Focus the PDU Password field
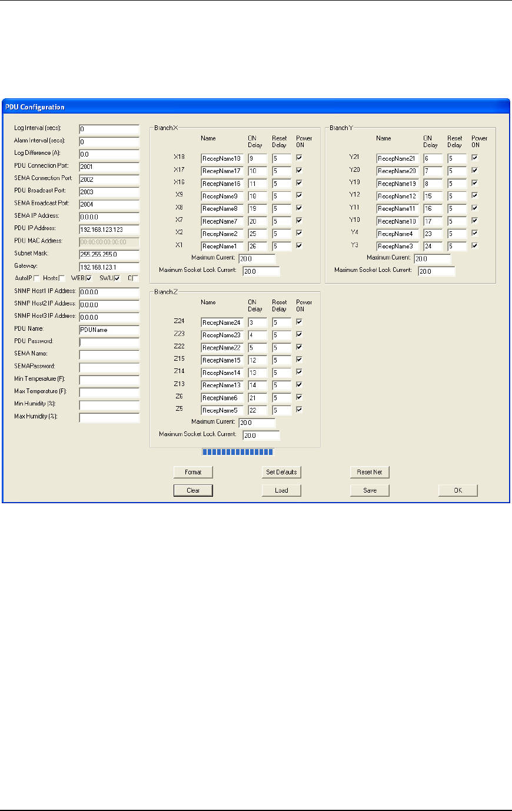The width and height of the screenshot is (512, 811). 109,342
